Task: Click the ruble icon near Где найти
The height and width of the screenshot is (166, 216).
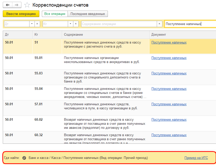Action: pos(24,158)
